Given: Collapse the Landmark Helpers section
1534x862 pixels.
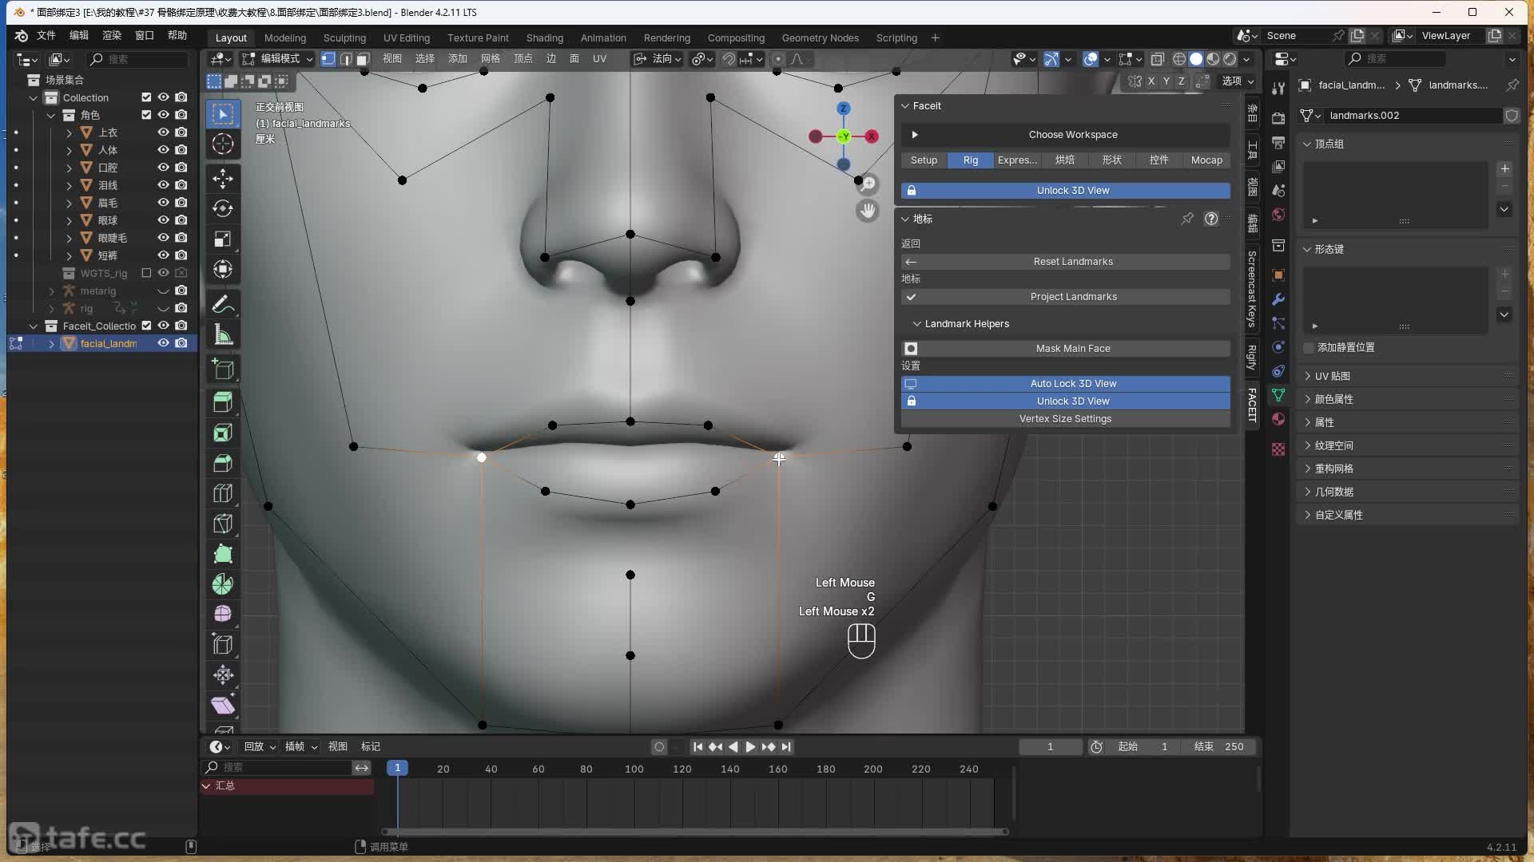Looking at the screenshot, I should point(916,324).
